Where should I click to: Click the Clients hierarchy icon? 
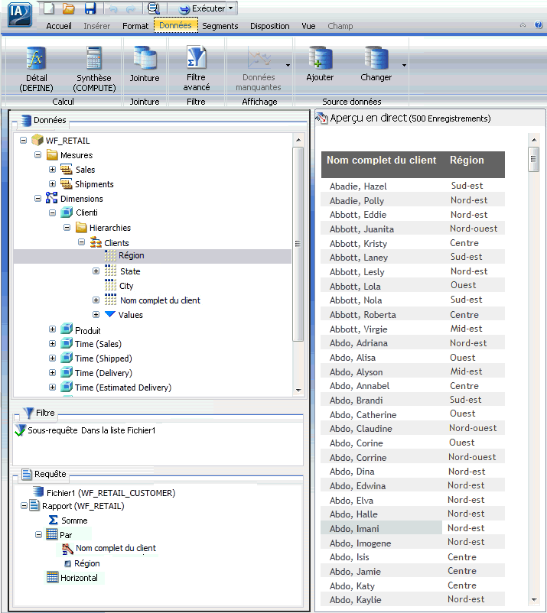coord(96,242)
